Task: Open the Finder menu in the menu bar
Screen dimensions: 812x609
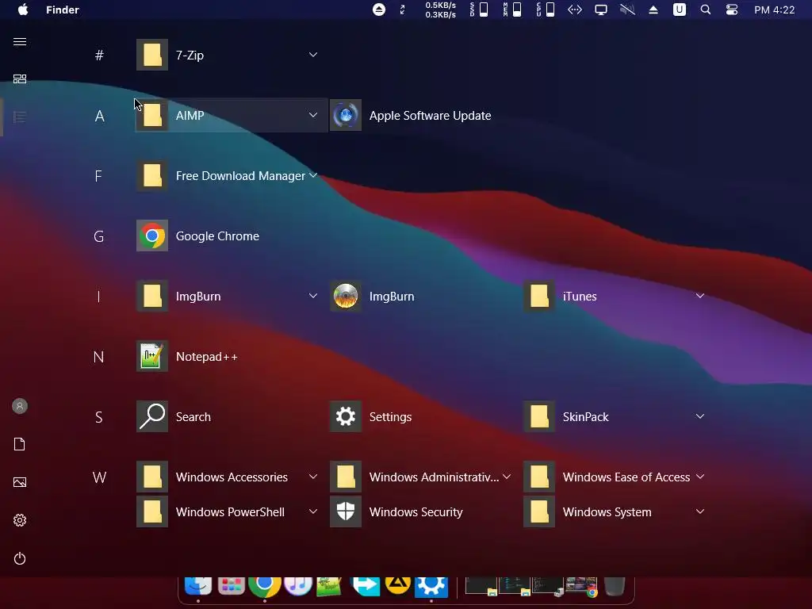Action: 62,10
